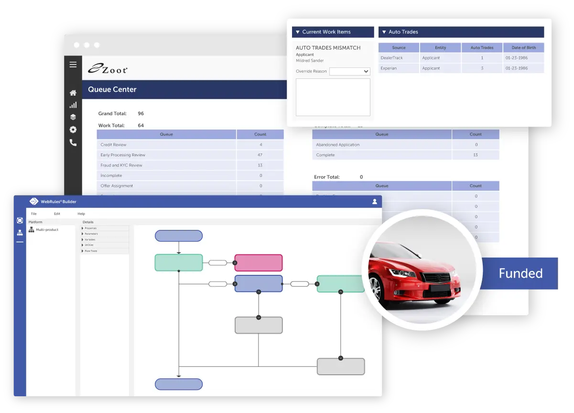Open the user profile icon in WebRules Builder
The image size is (574, 413).
[x=375, y=202]
